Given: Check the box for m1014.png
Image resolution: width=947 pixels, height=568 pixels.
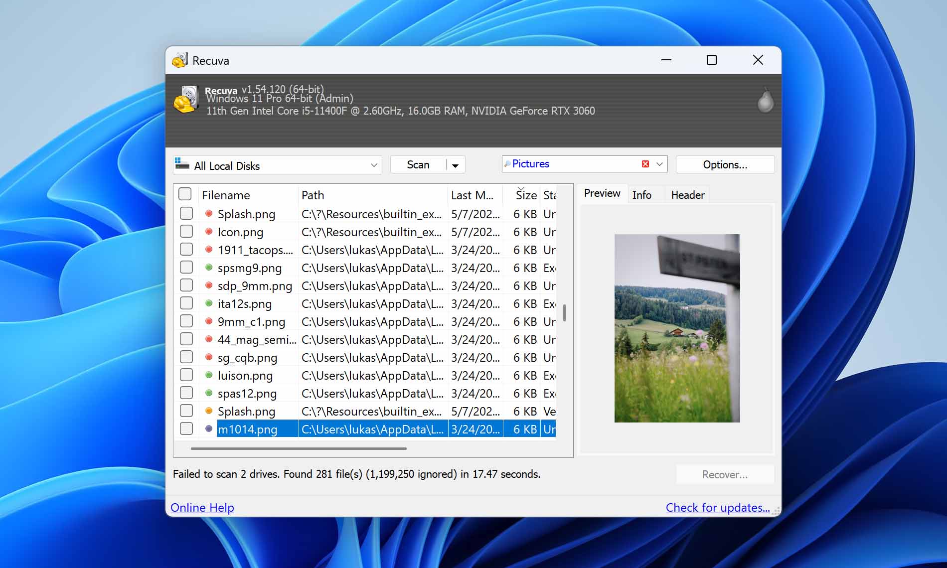Looking at the screenshot, I should [186, 428].
